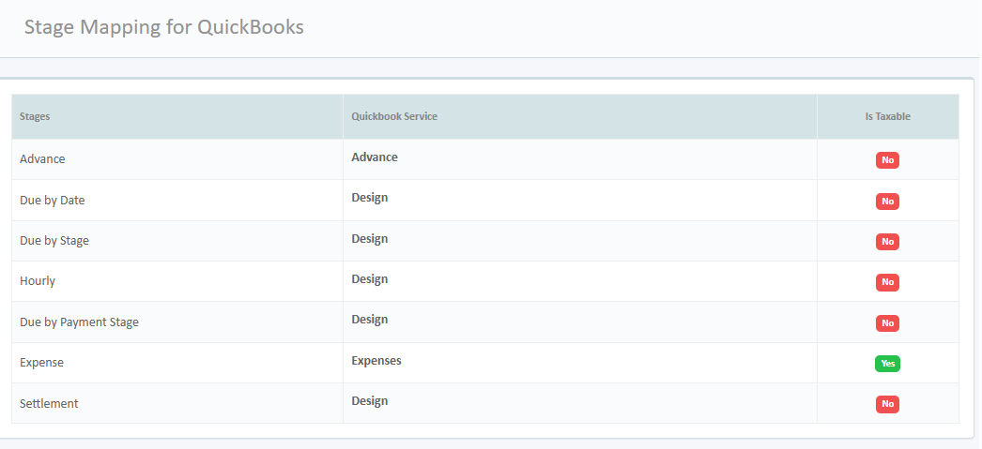This screenshot has width=982, height=449.
Task: Click Design service in Due by Payment Stage row
Action: (x=370, y=320)
